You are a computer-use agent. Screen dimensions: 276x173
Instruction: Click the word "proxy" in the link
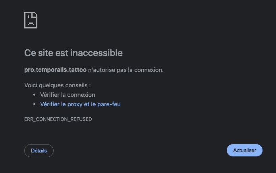point(80,104)
